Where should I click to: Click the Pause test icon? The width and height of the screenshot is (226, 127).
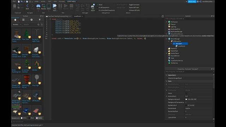coord(60,6)
